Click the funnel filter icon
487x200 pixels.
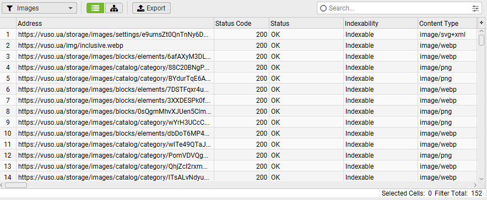coord(10,8)
